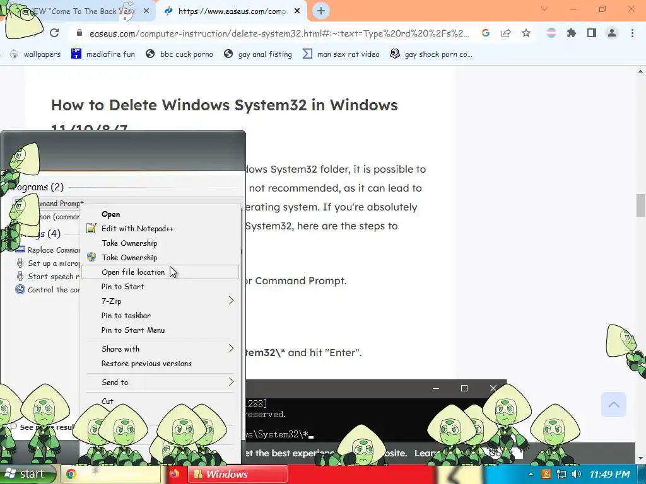Choose Pin to Start

point(160,287)
